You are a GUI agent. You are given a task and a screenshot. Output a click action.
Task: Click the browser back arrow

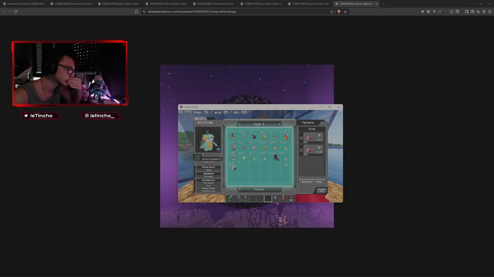(x=4, y=12)
